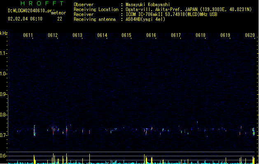Click the Receiving antenna label
Viewport: 259px width, 164px height.
tap(95, 19)
